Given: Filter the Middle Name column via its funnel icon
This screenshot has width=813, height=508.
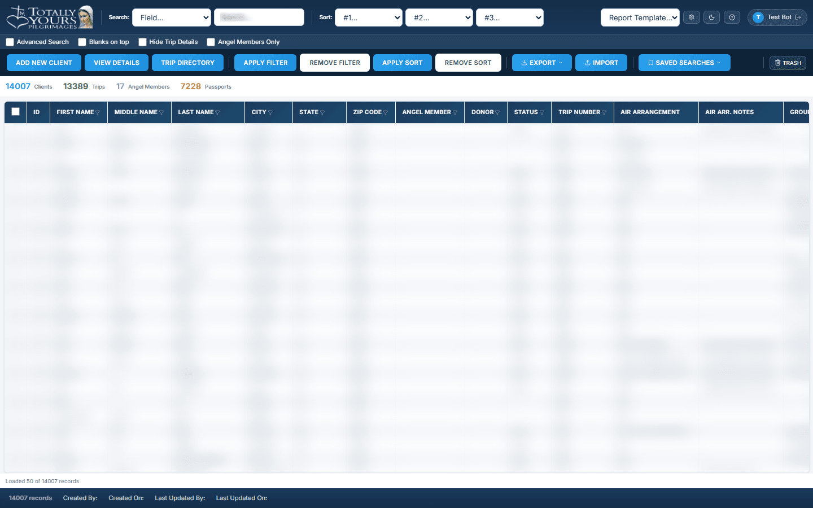Looking at the screenshot, I should pyautogui.click(x=161, y=112).
